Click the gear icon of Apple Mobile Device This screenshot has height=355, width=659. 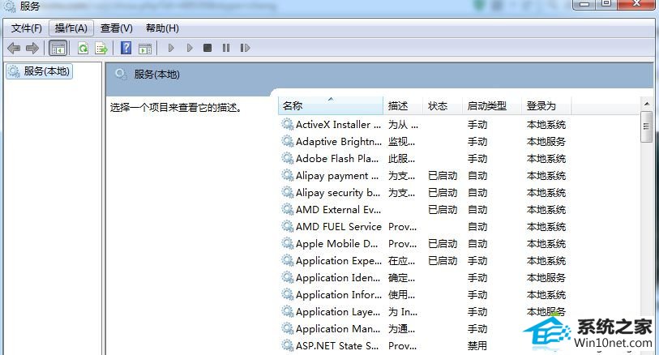[288, 243]
